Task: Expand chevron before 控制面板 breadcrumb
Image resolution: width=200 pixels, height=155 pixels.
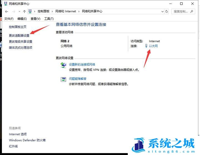Action: pos(34,12)
